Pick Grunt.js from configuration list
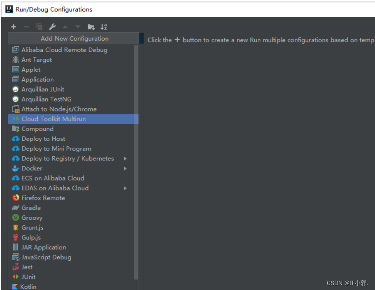This screenshot has width=375, height=290. [x=32, y=227]
